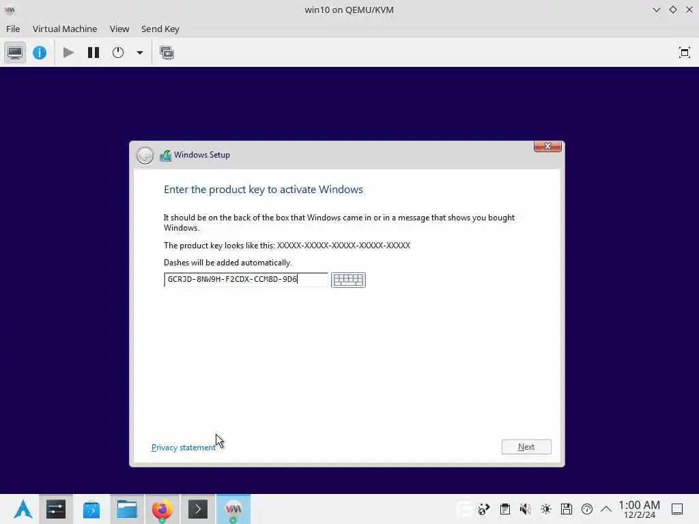Click the power shutdown button

(x=117, y=53)
